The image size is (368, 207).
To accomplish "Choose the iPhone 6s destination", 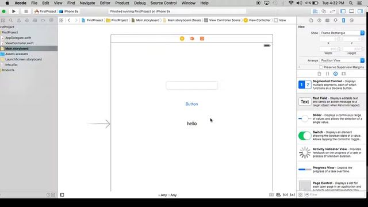I will pos(69,11).
